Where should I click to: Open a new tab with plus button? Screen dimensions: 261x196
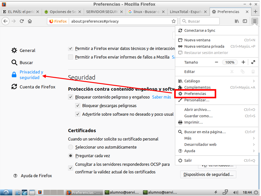255,12
